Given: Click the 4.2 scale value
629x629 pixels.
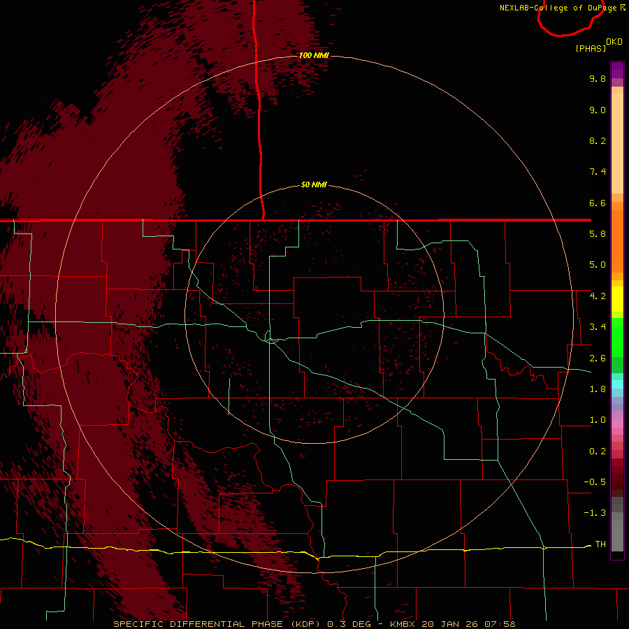Looking at the screenshot, I should tap(598, 296).
